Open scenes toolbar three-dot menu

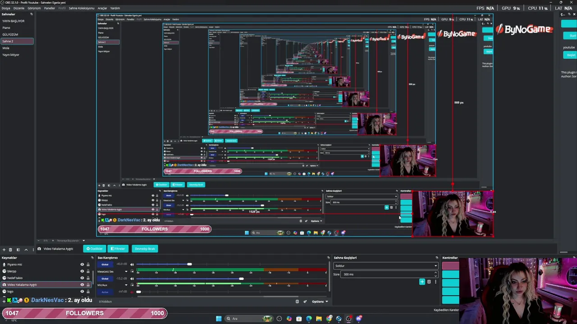(x=33, y=249)
